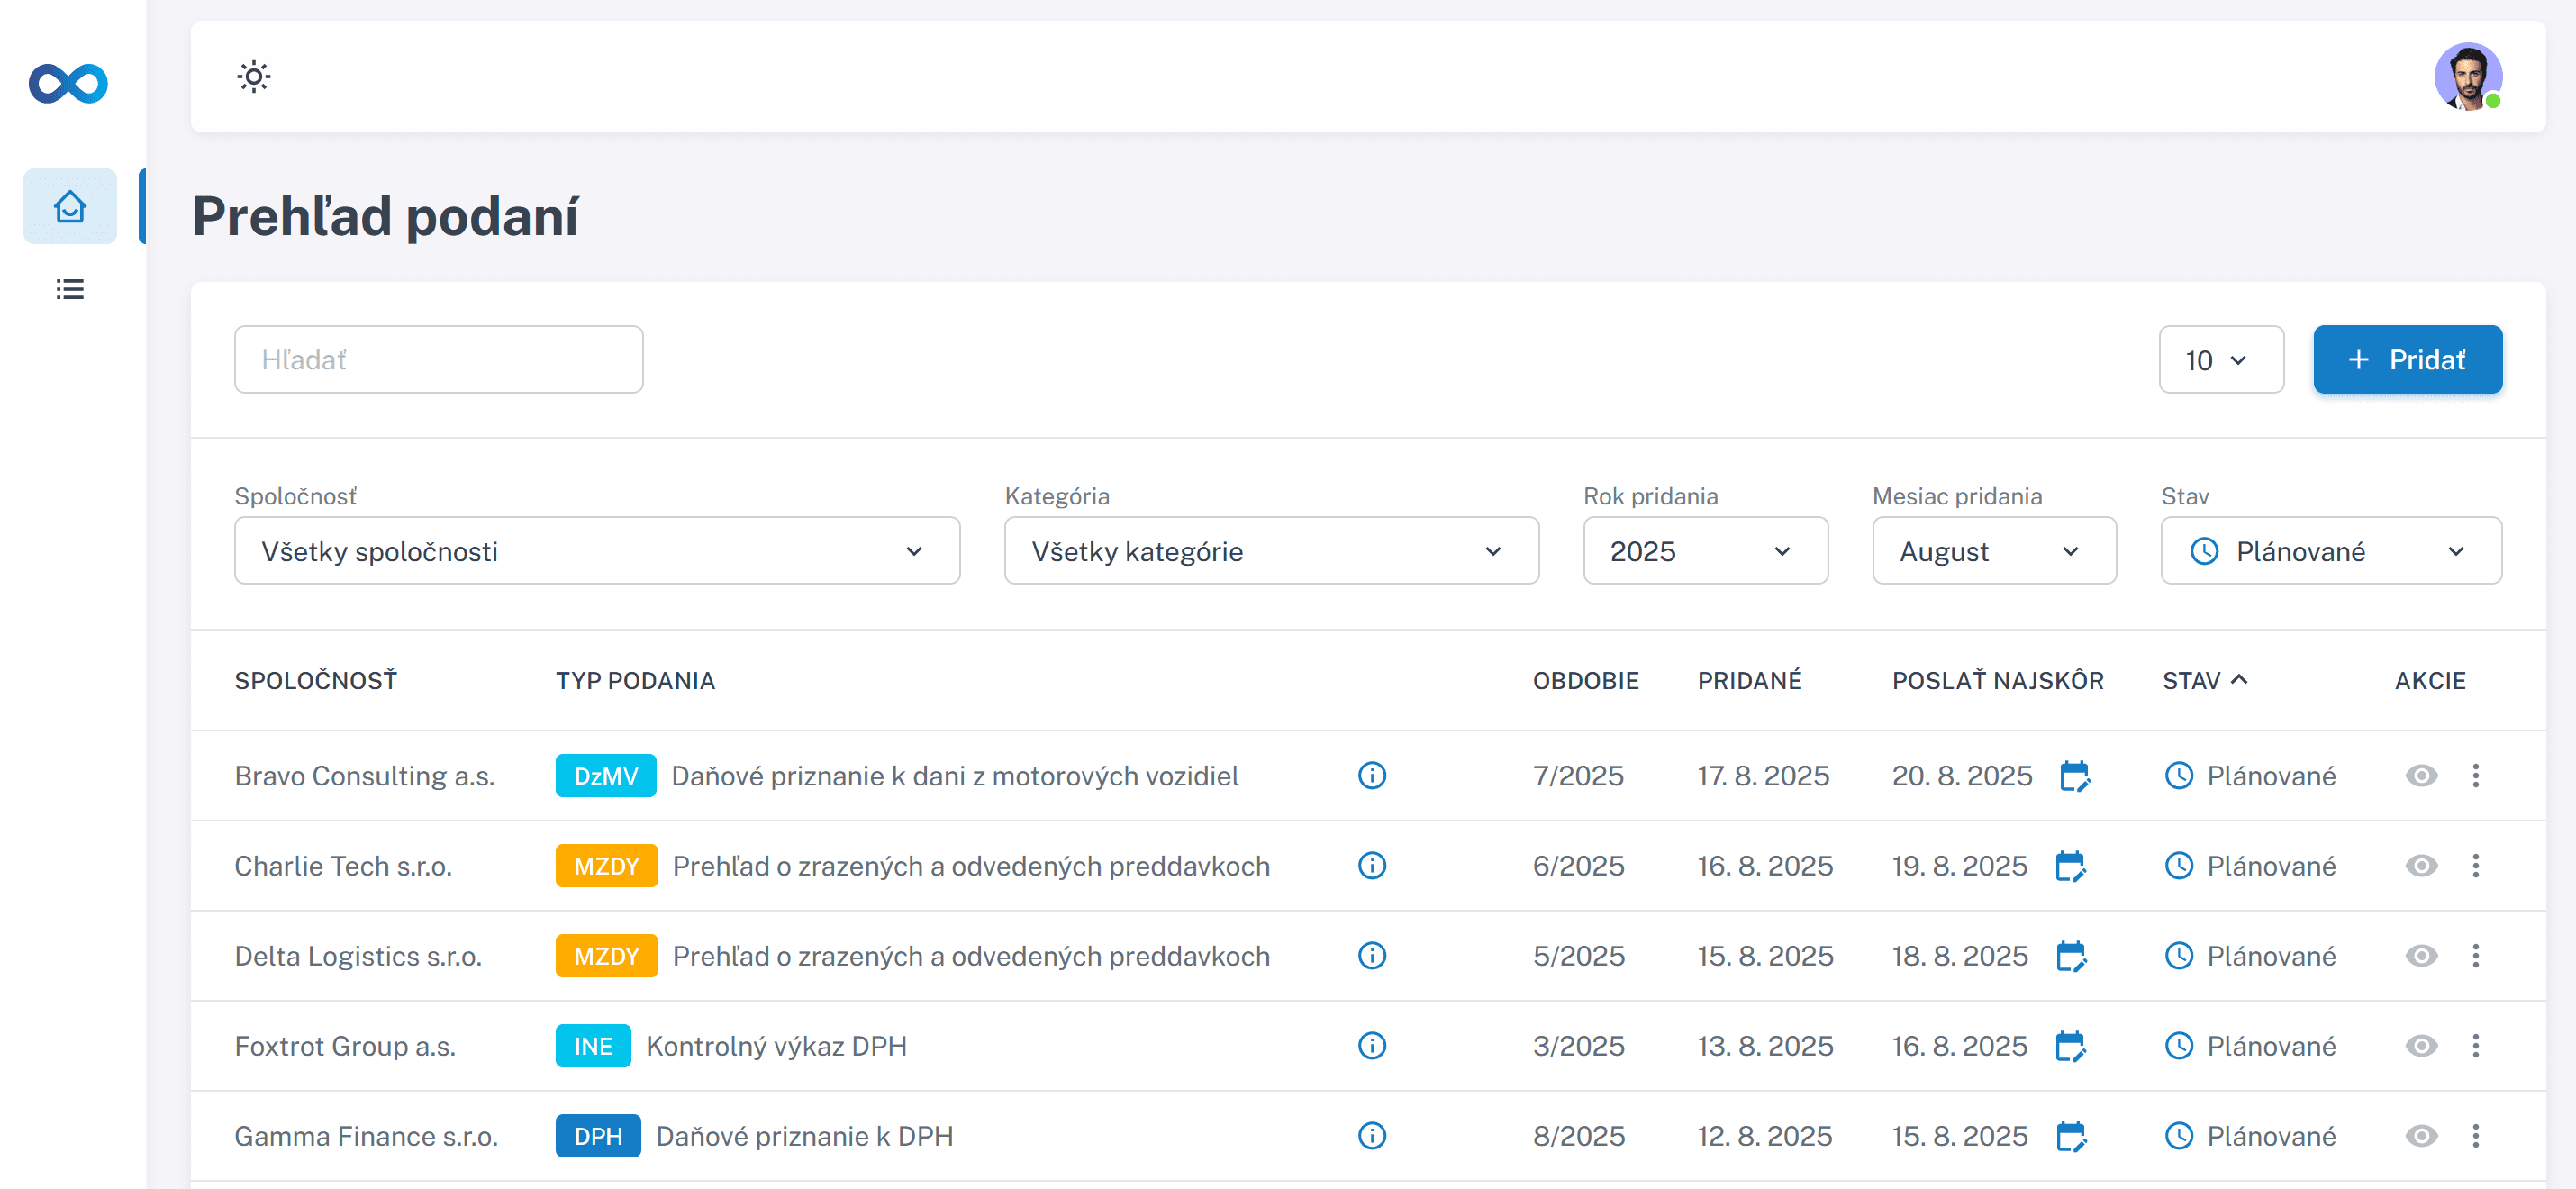2576x1189 pixels.
Task: Click into the Hľadať search field
Action: (x=438, y=359)
